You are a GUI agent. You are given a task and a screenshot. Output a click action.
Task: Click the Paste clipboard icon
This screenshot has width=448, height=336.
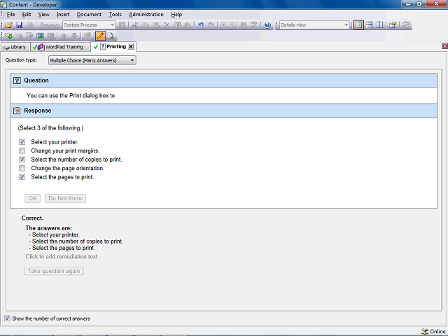tap(156, 25)
